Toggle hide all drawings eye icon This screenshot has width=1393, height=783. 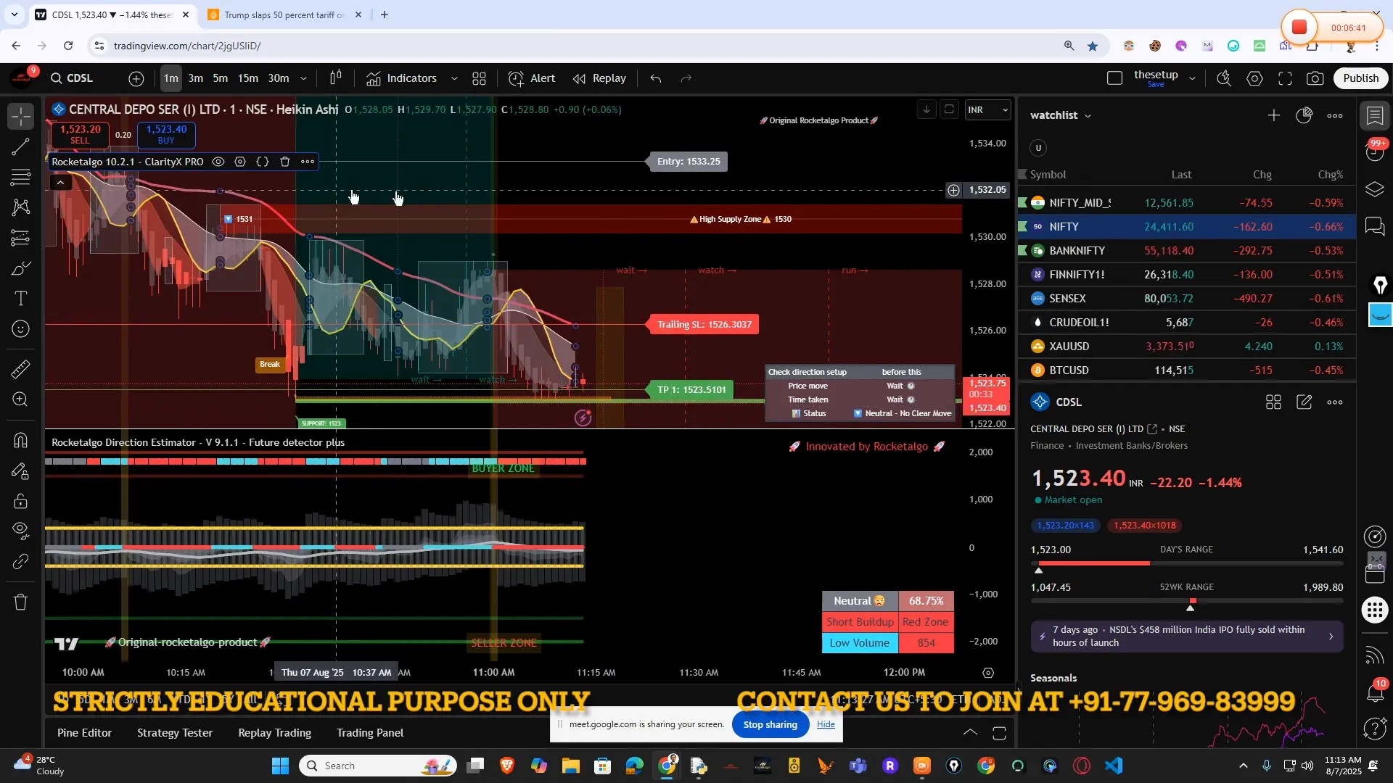[21, 530]
